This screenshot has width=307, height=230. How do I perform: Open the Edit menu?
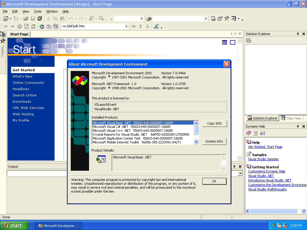coord(15,11)
